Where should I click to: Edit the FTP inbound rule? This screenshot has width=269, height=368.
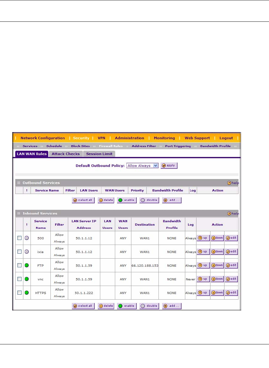pos(231,265)
